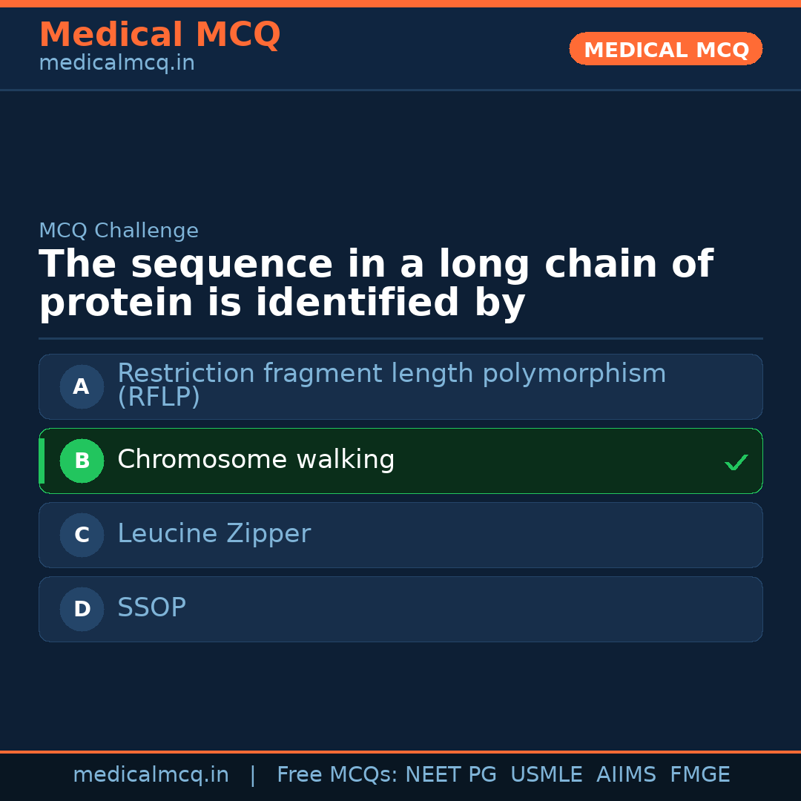Click FMGE in the footer
The image size is (801, 801).
[x=699, y=775]
